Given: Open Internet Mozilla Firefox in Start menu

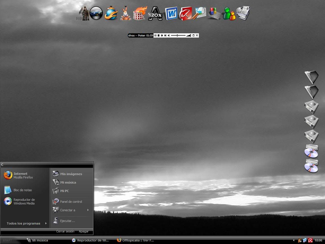Looking at the screenshot, I should [25, 176].
